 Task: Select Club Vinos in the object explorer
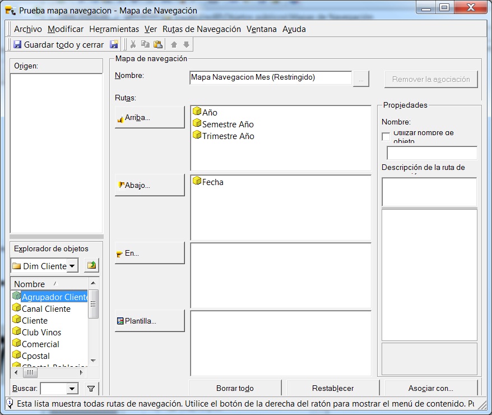(x=41, y=332)
